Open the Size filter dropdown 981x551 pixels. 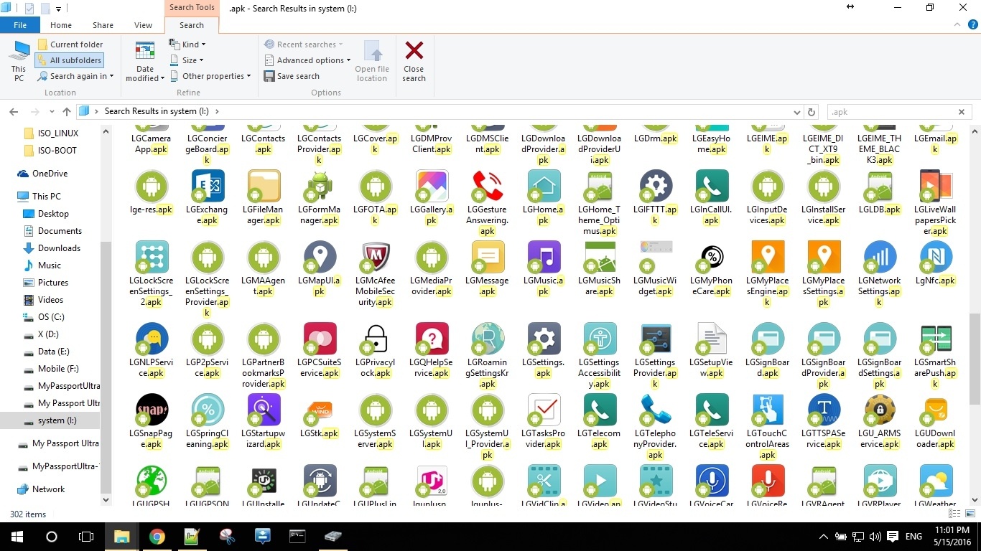[x=186, y=60]
